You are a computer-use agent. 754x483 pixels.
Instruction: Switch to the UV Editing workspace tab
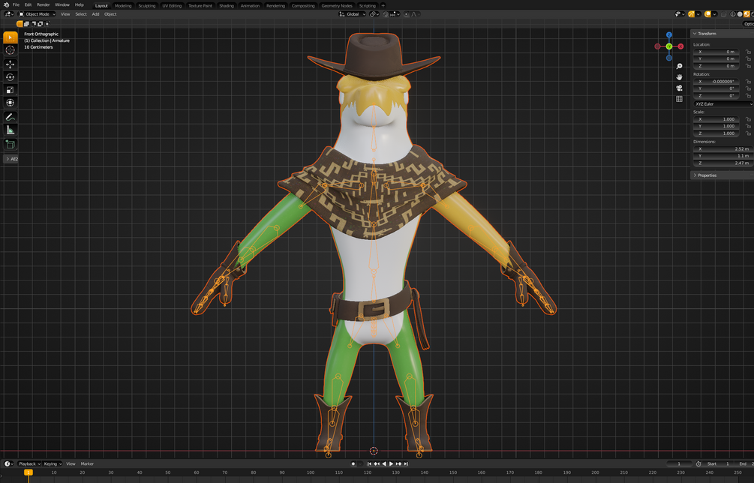point(172,6)
